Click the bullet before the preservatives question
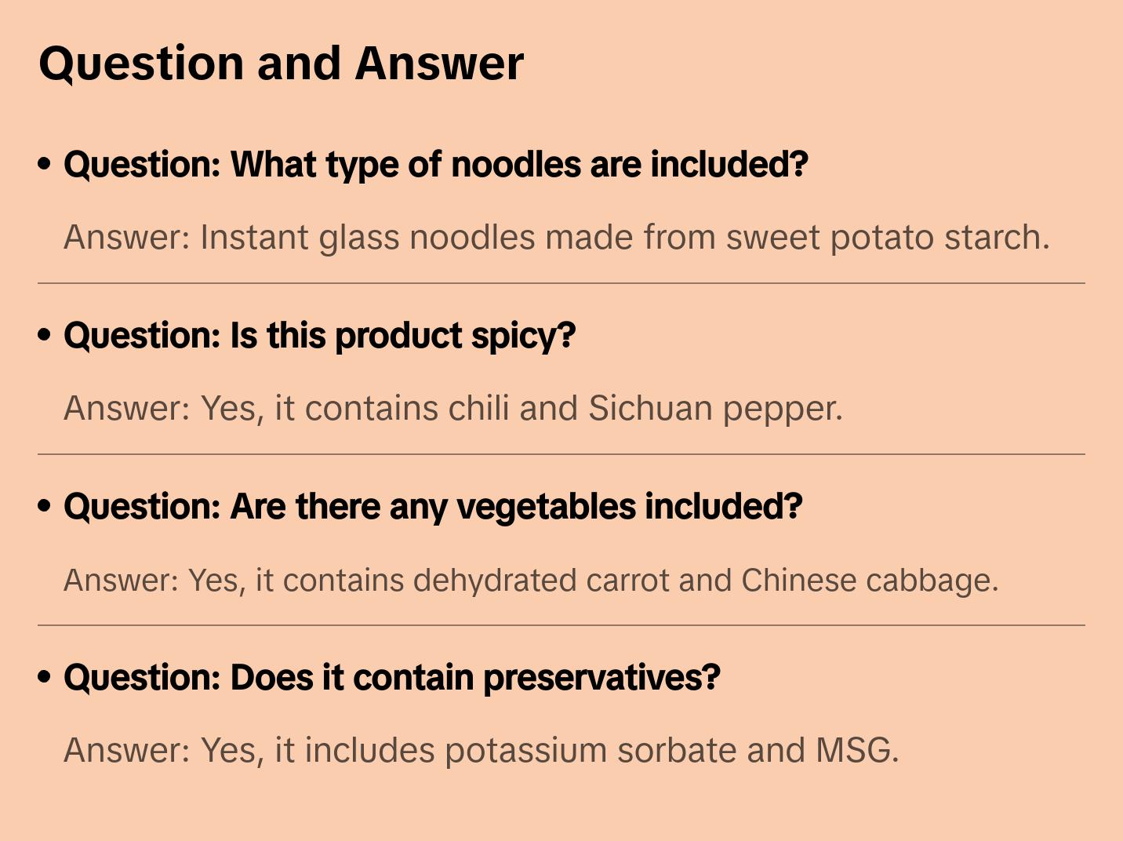 (45, 678)
